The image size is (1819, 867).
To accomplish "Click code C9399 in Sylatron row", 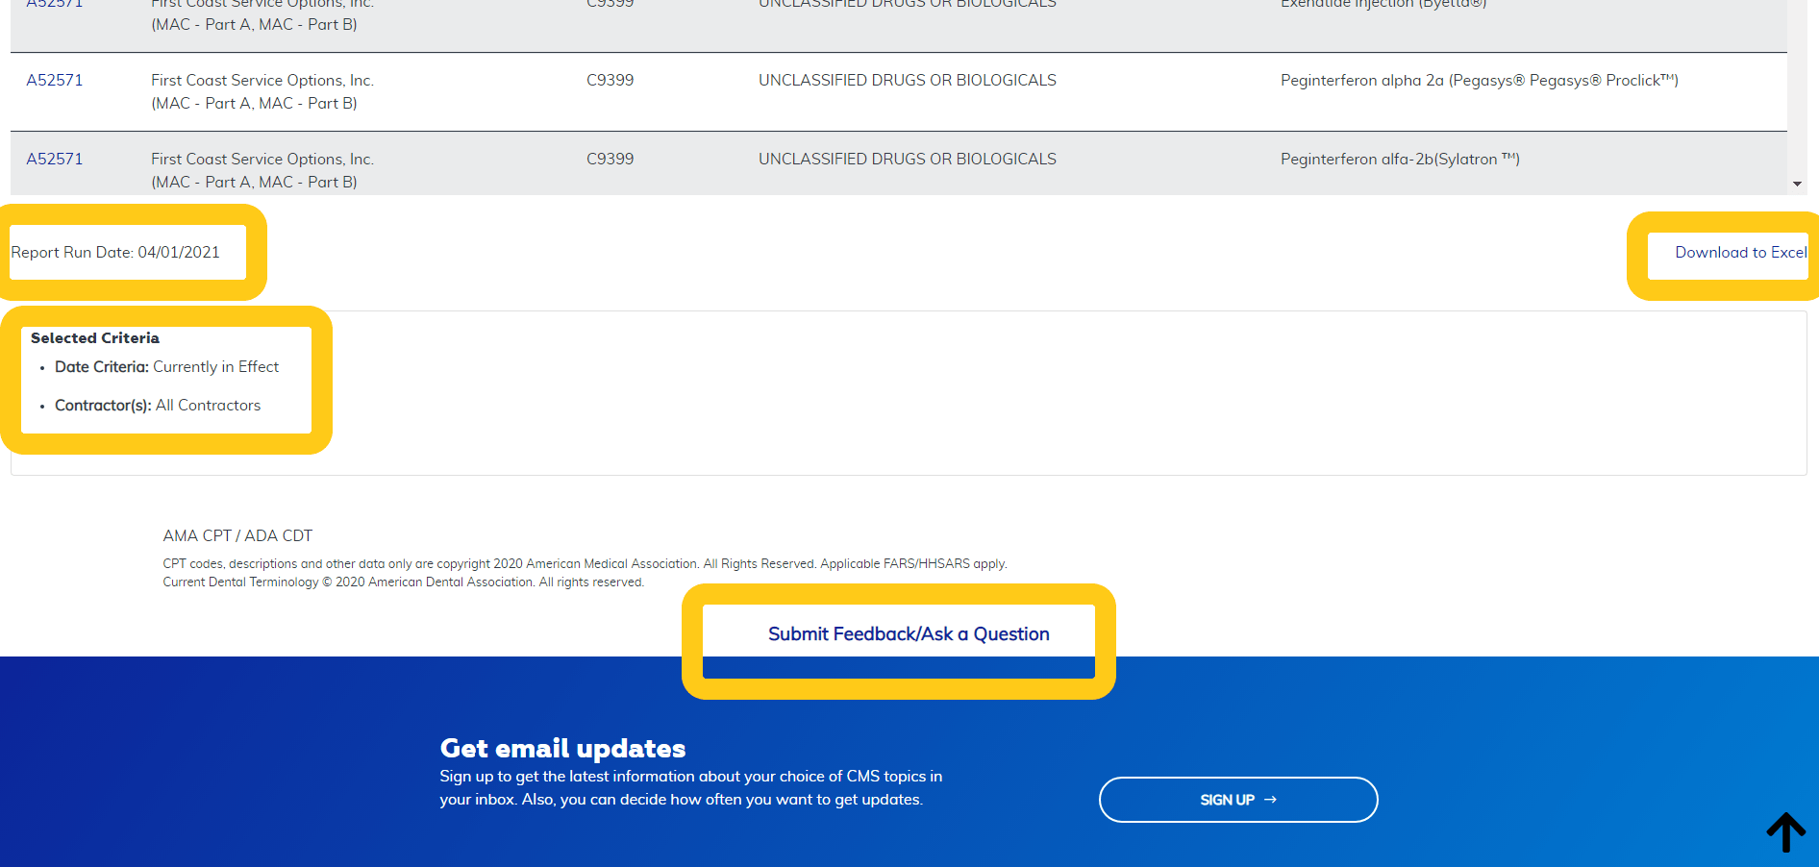I will point(610,160).
